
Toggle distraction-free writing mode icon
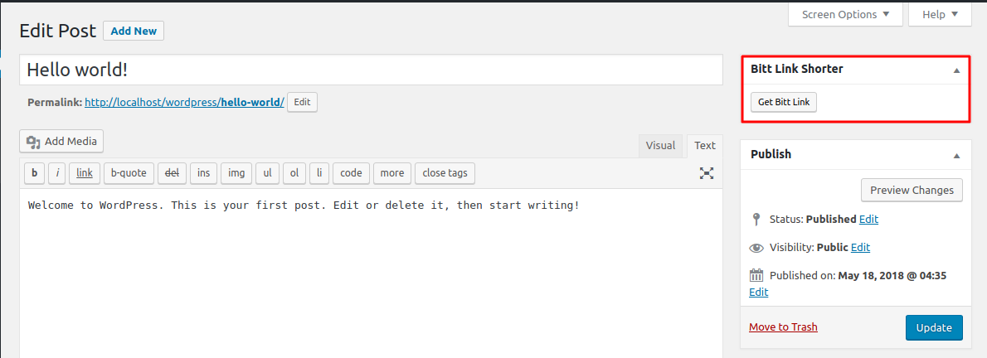pyautogui.click(x=707, y=173)
